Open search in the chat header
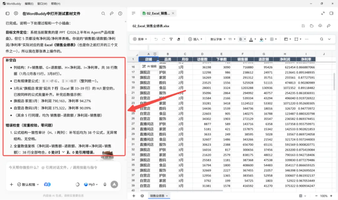Viewport: 338px width, 200px height. [x=103, y=13]
